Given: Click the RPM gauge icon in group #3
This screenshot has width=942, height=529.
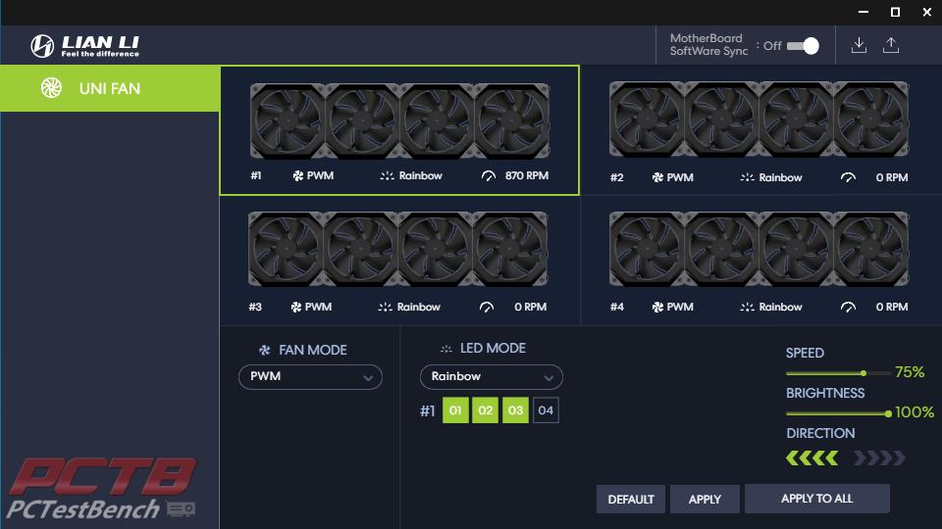Looking at the screenshot, I should [487, 307].
